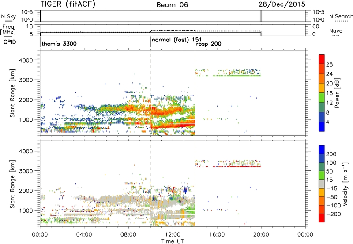Click the Slant Range label of velocity panel

click(x=12, y=184)
